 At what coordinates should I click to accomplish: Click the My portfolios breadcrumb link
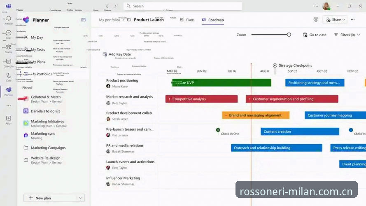click(x=109, y=20)
